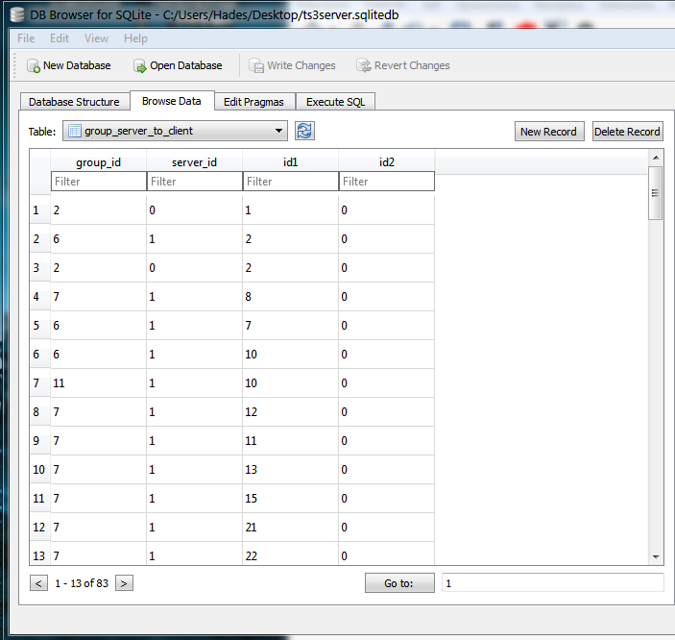Image resolution: width=675 pixels, height=640 pixels.
Task: Click group_id cell '2' in row 1
Action: pyautogui.click(x=99, y=210)
